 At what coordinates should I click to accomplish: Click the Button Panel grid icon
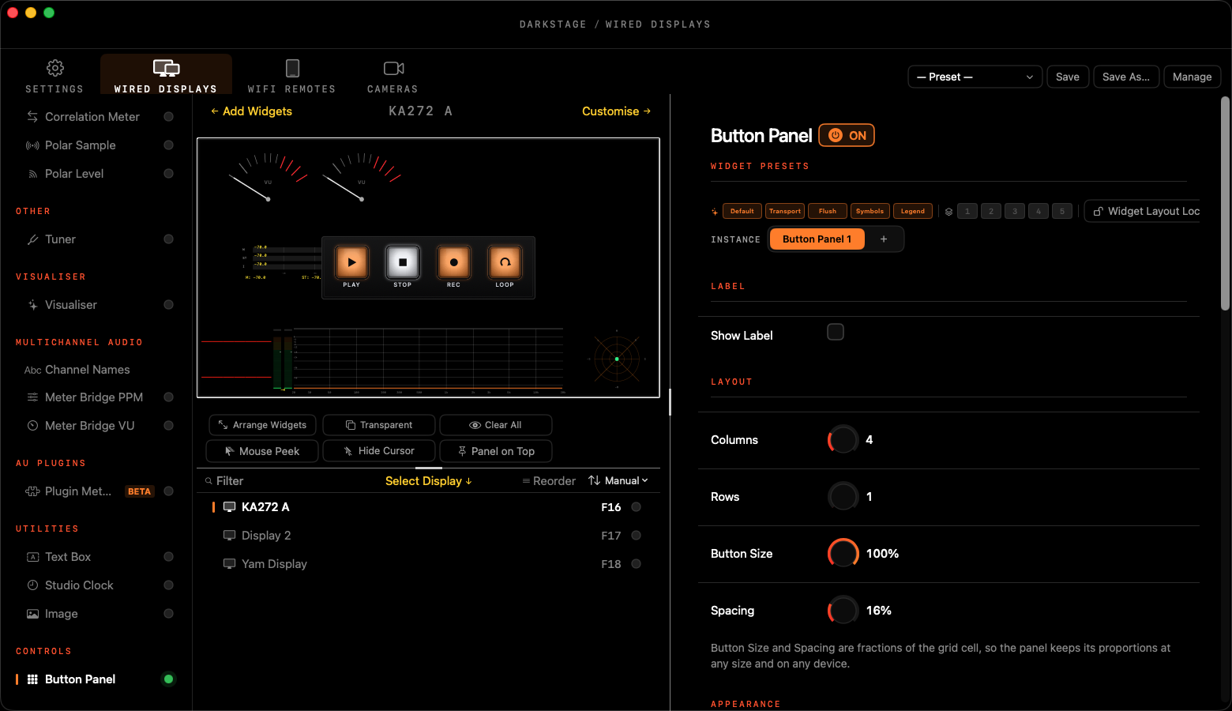point(32,679)
